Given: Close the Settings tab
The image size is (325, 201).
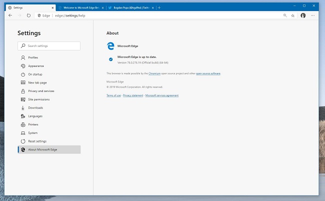Looking at the screenshot, I should click(x=52, y=8).
